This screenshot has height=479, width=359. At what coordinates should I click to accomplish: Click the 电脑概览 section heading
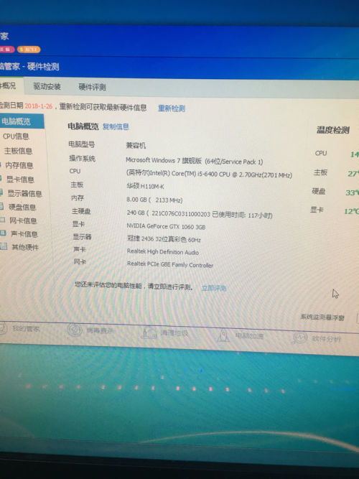[83, 126]
